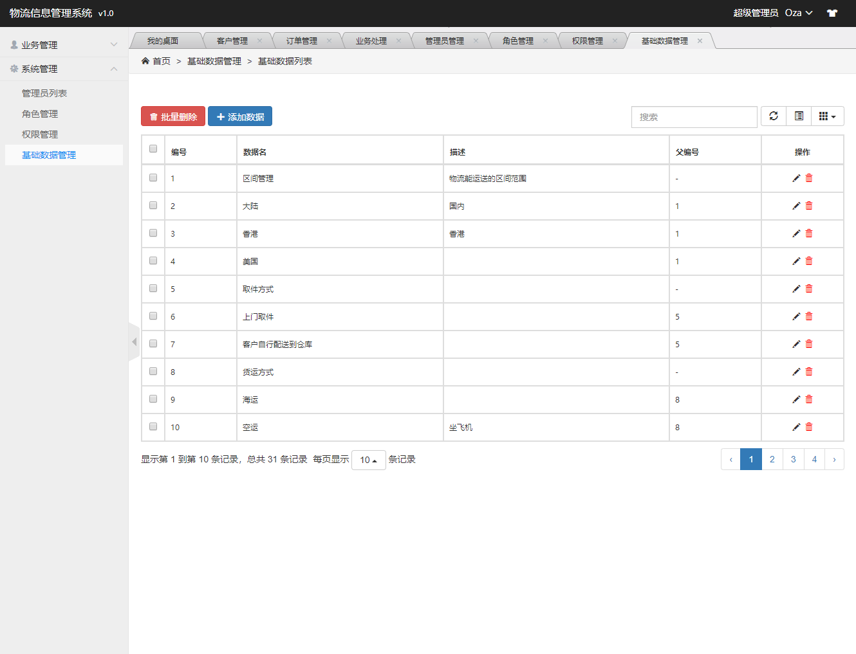This screenshot has height=654, width=856.
Task: Edit the 空运 row
Action: tap(796, 427)
